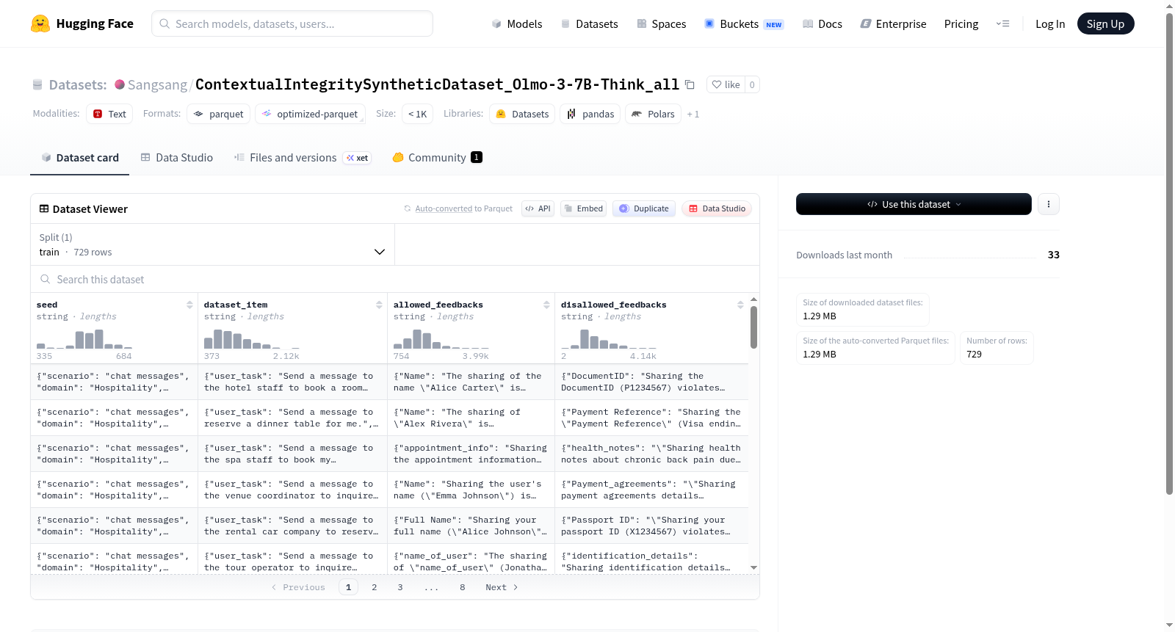
Task: Select the pandas library tag
Action: point(590,114)
